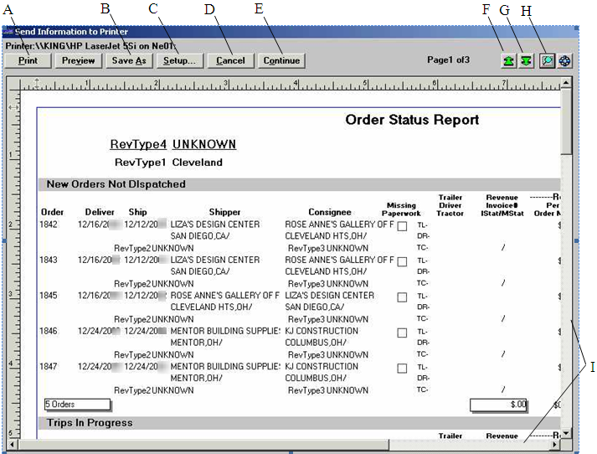Click the Preview button
This screenshot has height=454, width=597.
[x=79, y=60]
